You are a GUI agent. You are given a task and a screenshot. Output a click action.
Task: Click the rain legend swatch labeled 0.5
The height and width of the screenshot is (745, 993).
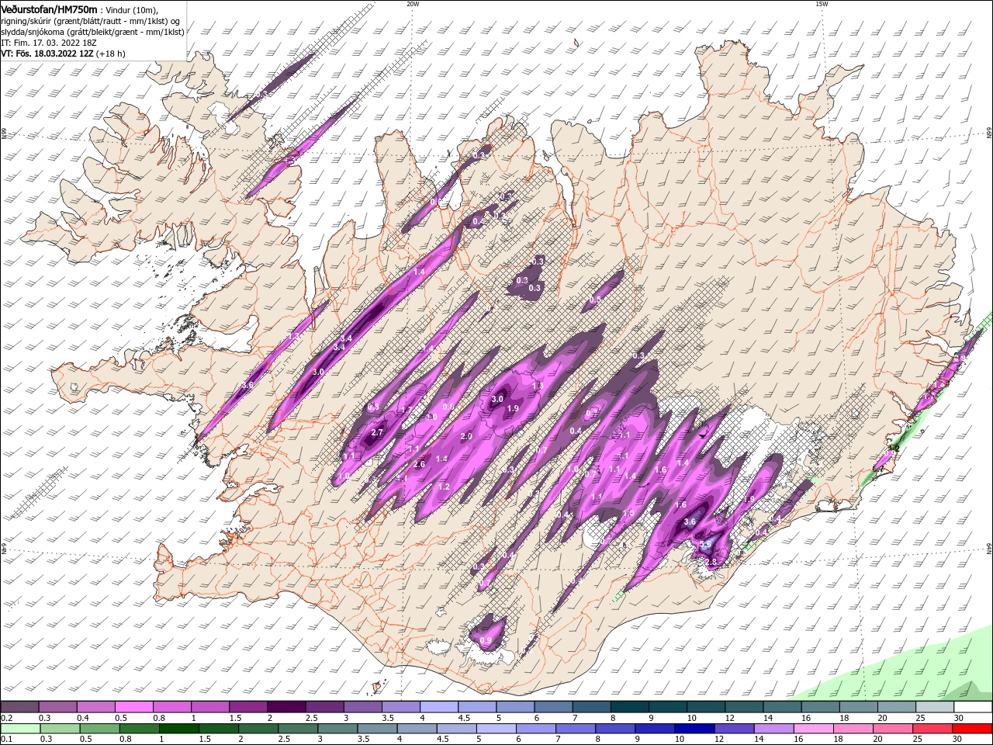pyautogui.click(x=99, y=729)
